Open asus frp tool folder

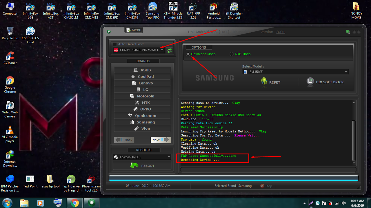point(50,181)
